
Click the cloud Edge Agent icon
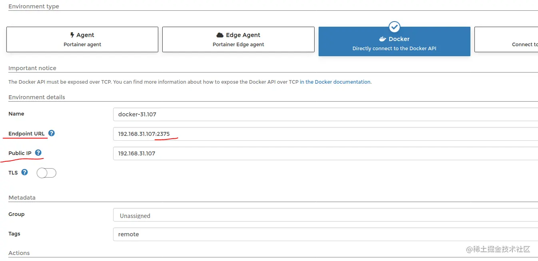click(x=220, y=35)
